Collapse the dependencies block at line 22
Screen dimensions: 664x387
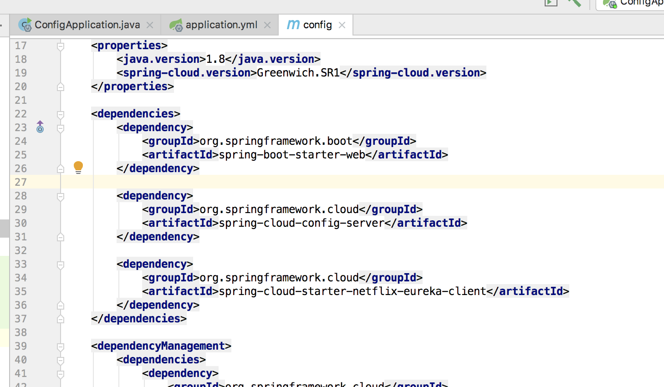61,114
